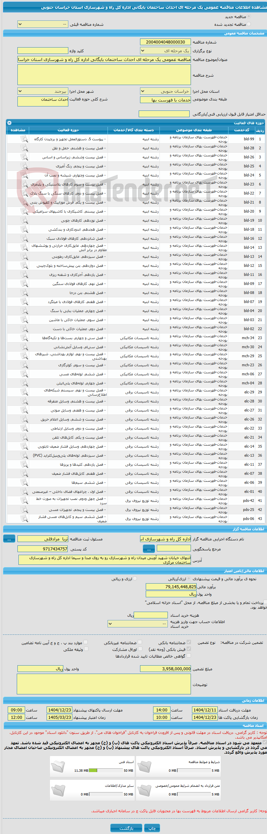This screenshot has width=267, height=834.
Task: Open view magnifier icon for row elc-26
Action: click(24, 419)
